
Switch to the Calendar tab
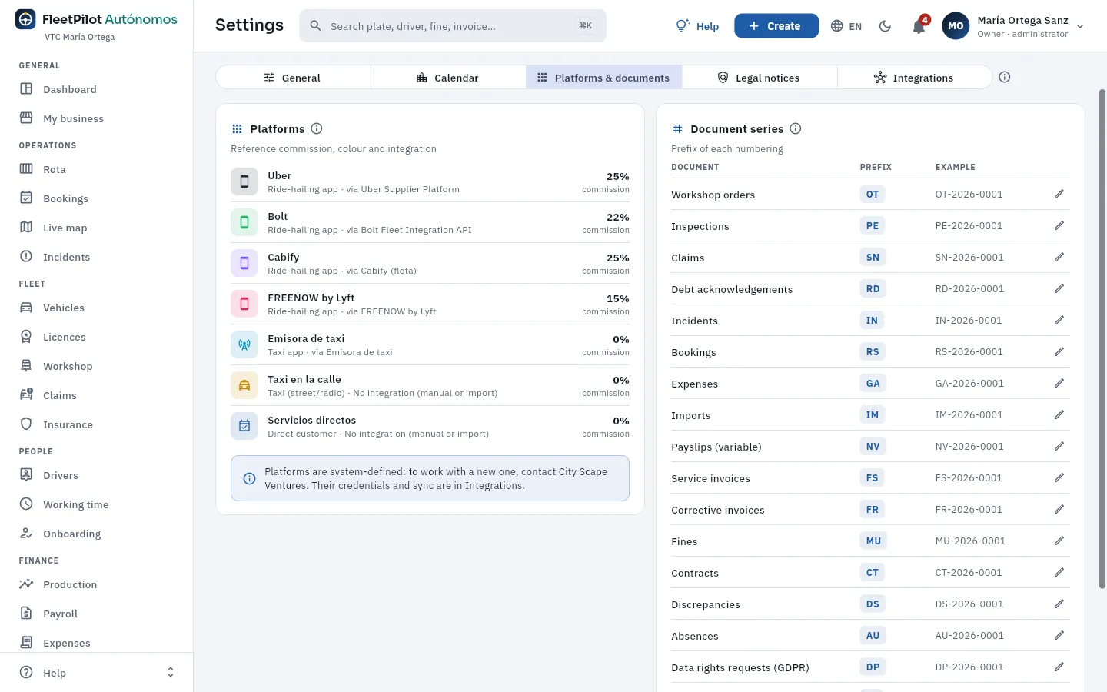(448, 78)
